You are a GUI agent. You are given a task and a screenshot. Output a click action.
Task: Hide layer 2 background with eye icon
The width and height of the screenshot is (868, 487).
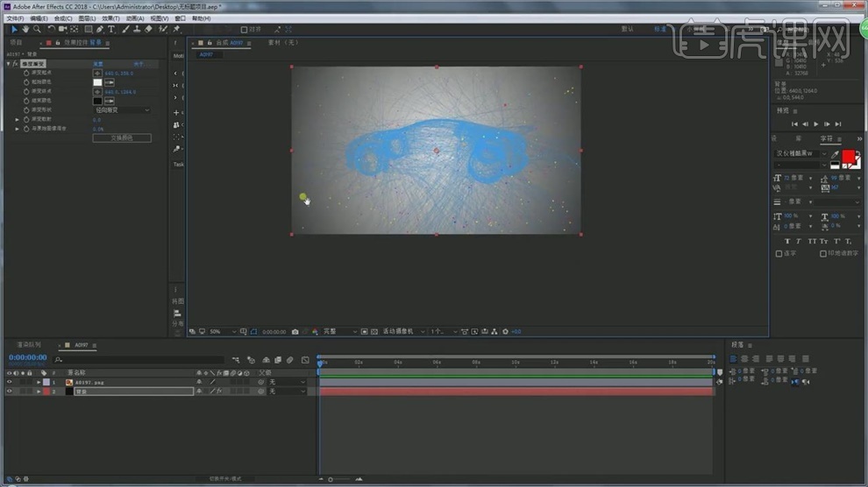click(x=9, y=392)
